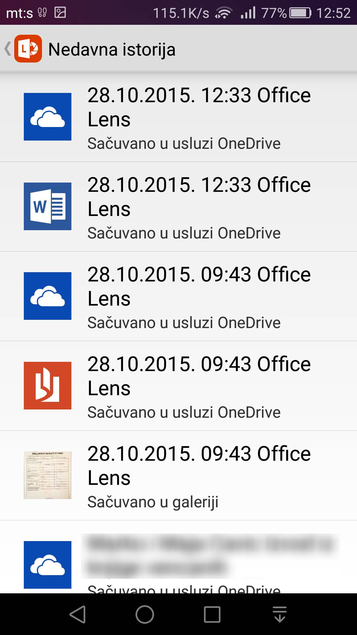Tap OneDrive cloud icon of first entry
The image size is (357, 635).
click(48, 117)
